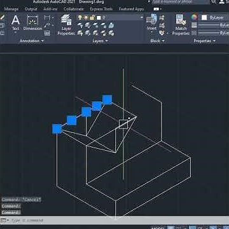Toggle current layer padlock icon

click(x=92, y=17)
